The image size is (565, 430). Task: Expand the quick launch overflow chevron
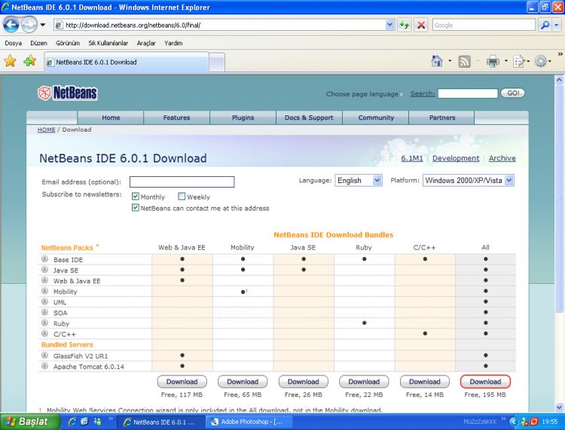tap(111, 419)
